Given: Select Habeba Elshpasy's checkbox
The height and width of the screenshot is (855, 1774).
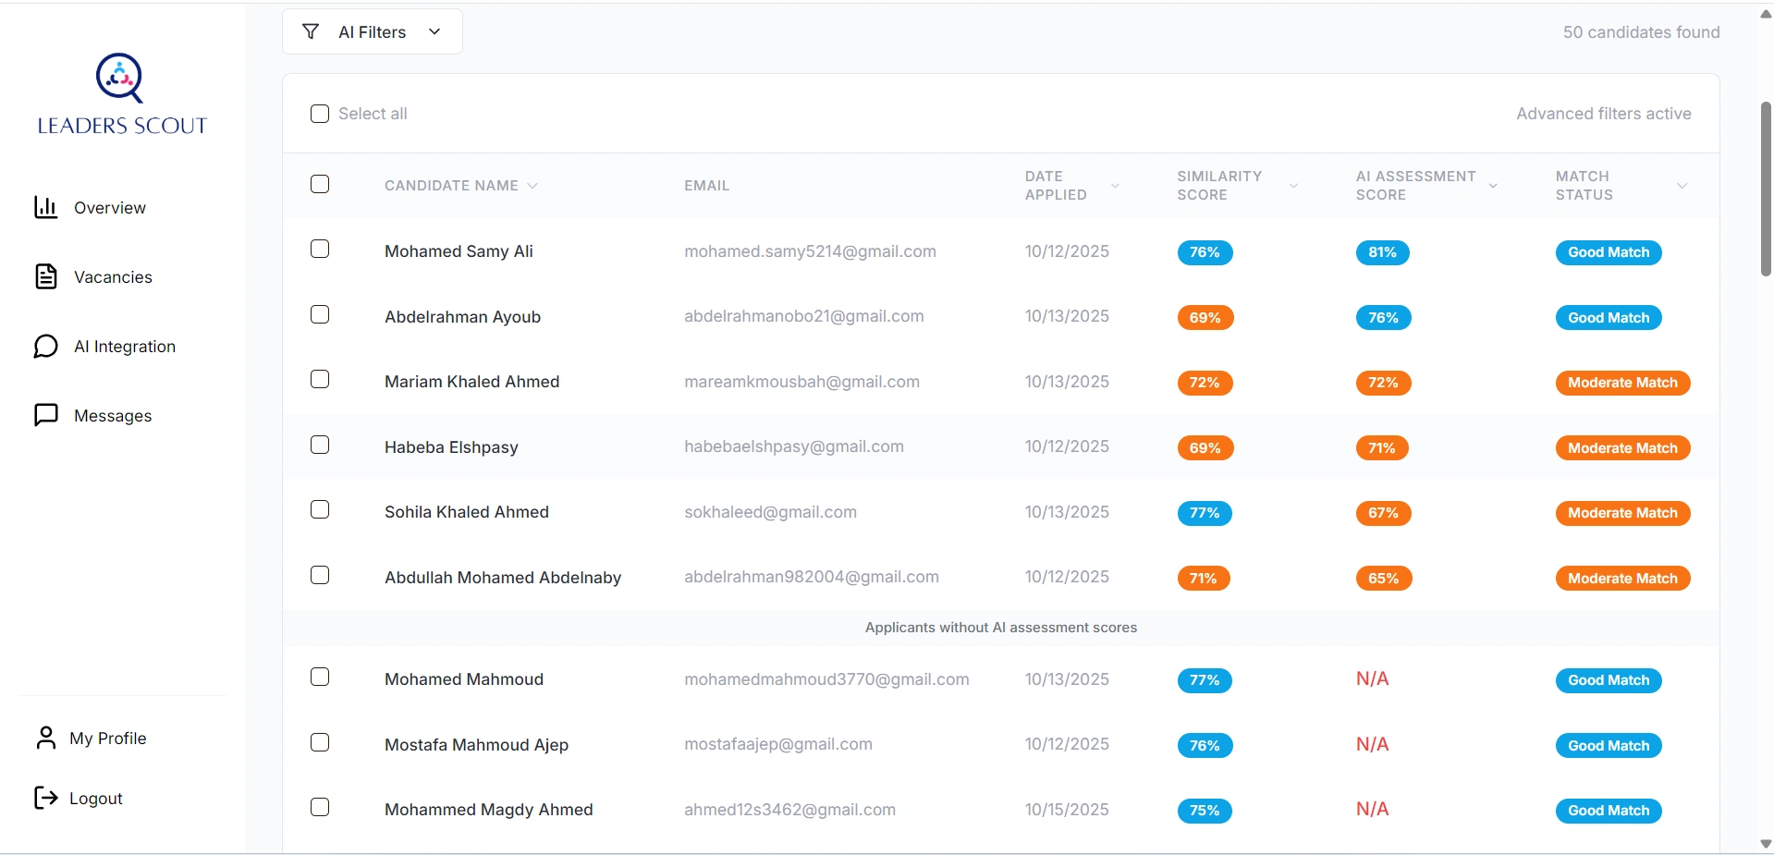Looking at the screenshot, I should [x=319, y=445].
